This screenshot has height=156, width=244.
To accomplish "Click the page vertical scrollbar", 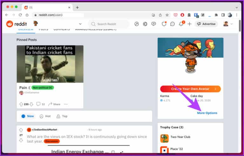I will coord(240,26).
